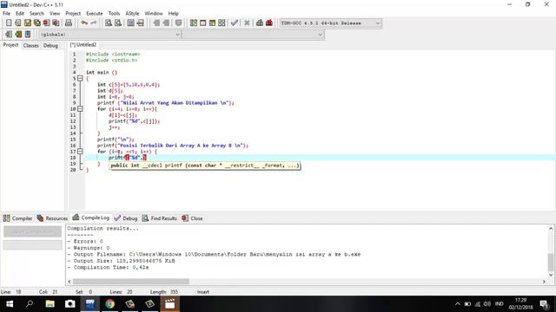Switch to the bottom Debug tab
Viewport: 556px width, 312px height.
point(125,218)
